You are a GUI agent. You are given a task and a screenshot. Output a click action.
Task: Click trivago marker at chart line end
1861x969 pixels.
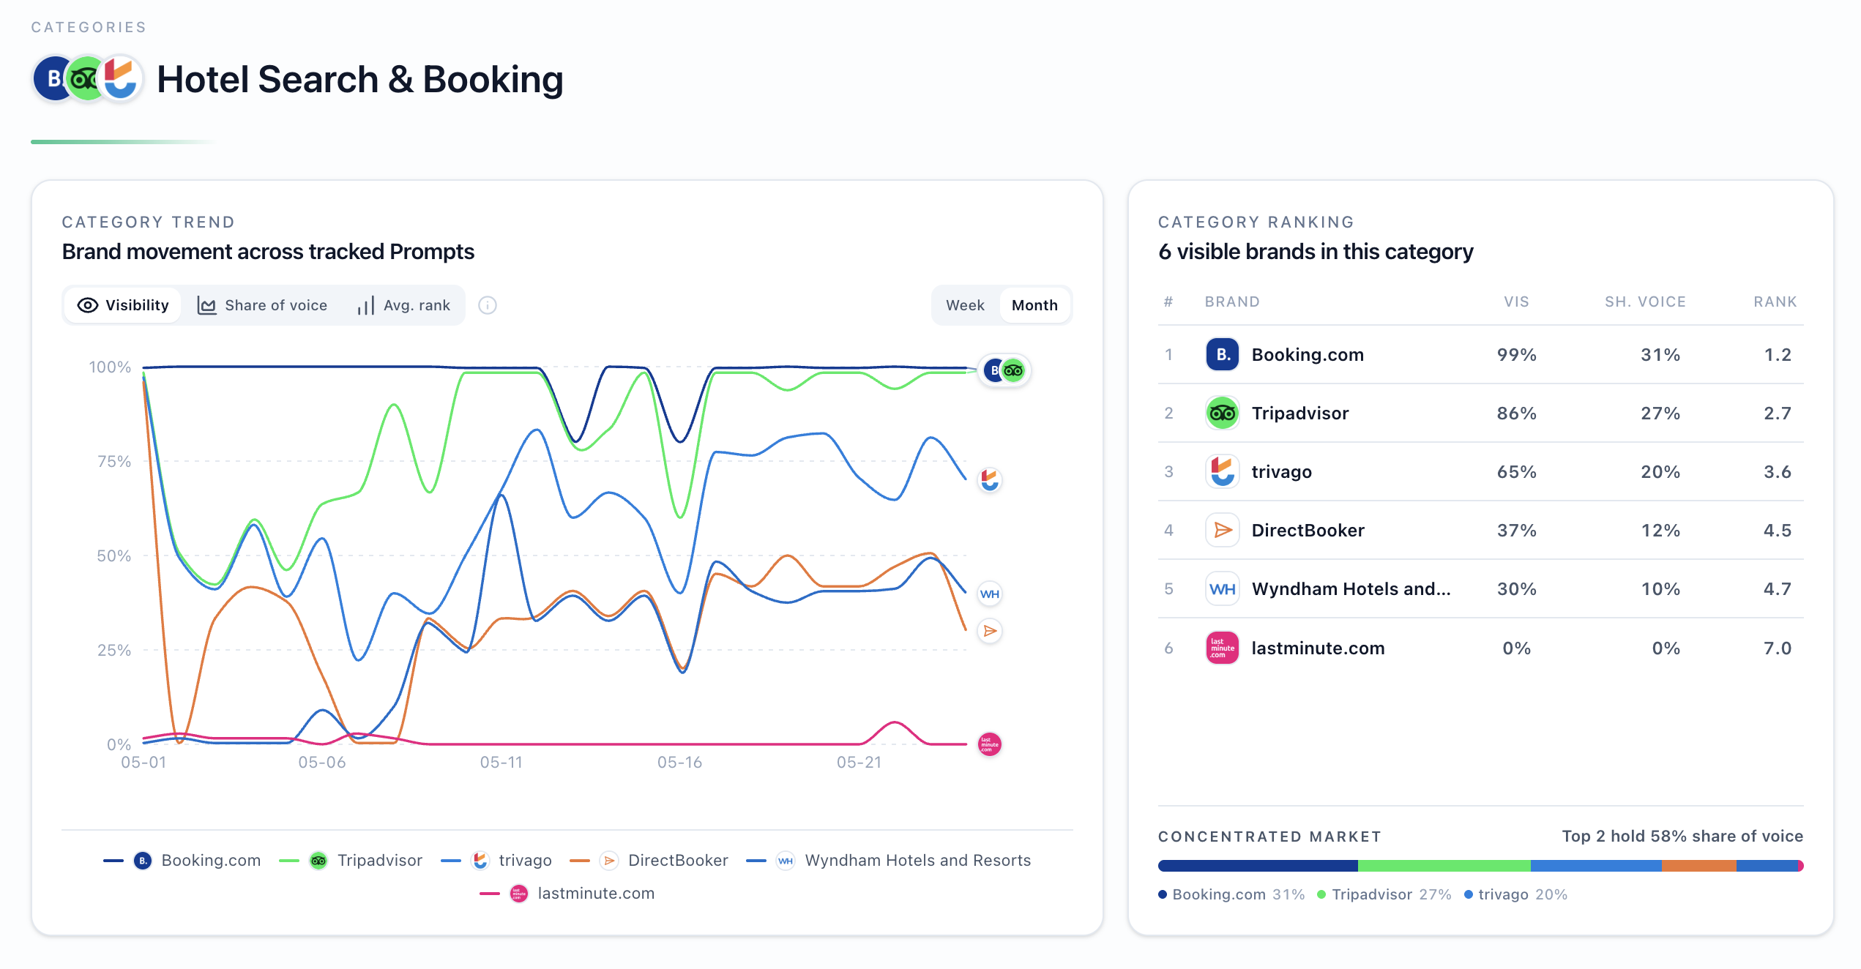point(990,480)
